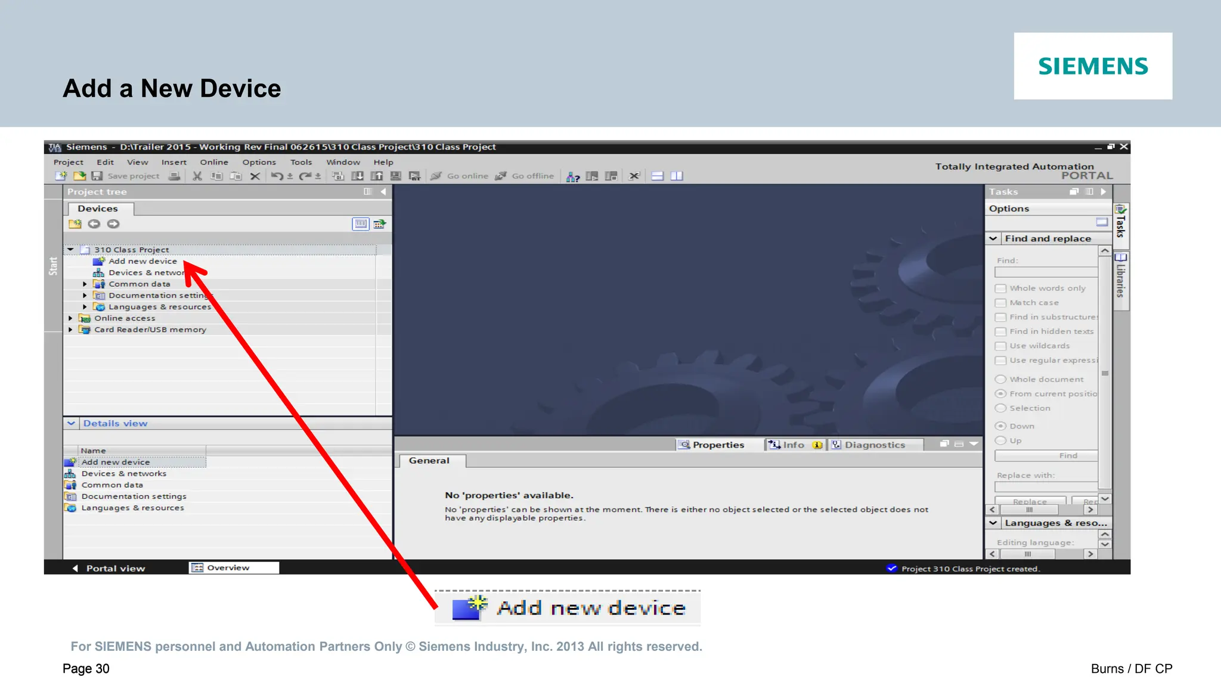Screen dimensions: 1221x686
Task: Click the New project toolbar icon
Action: (61, 176)
